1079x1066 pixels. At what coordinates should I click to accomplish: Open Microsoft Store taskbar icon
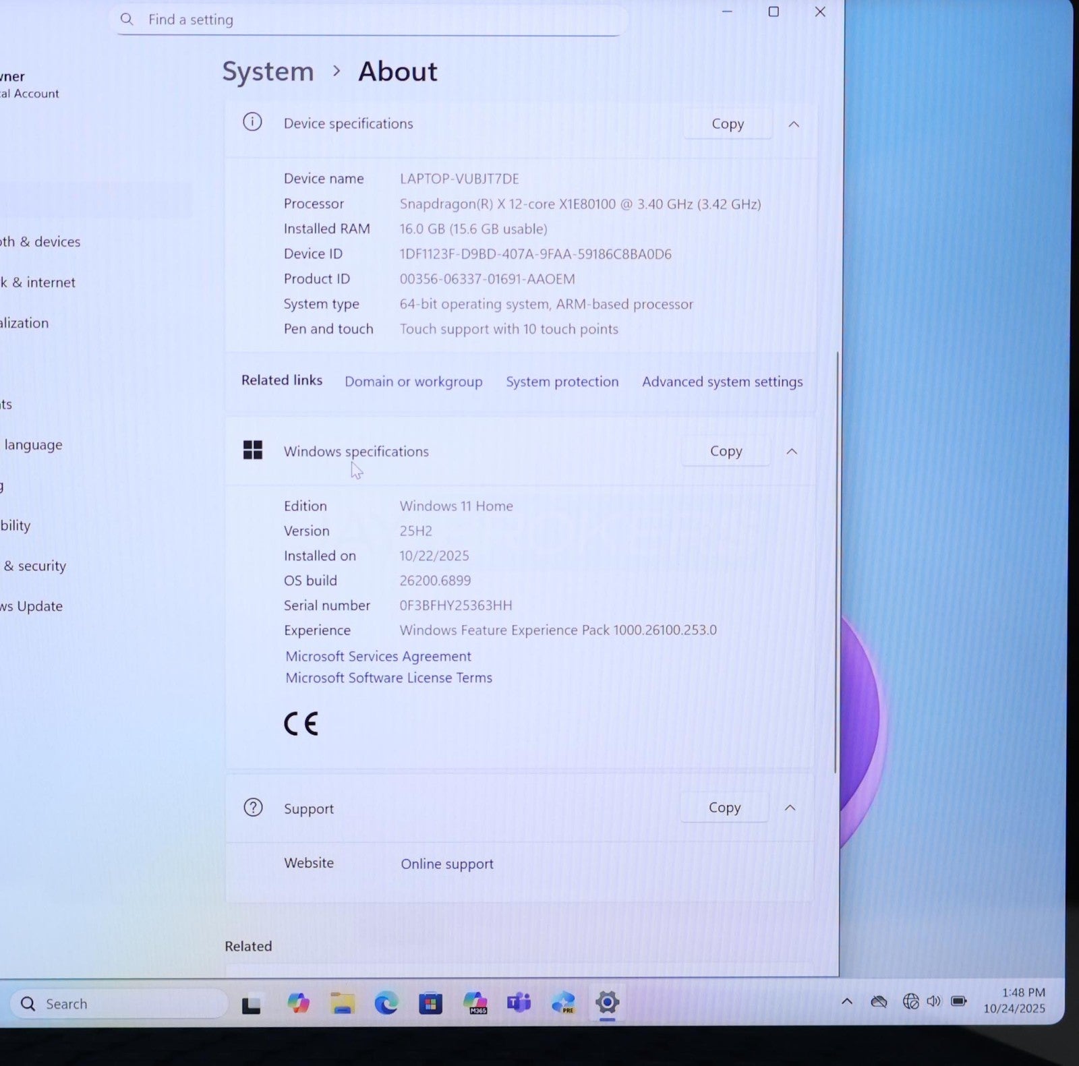(430, 1004)
